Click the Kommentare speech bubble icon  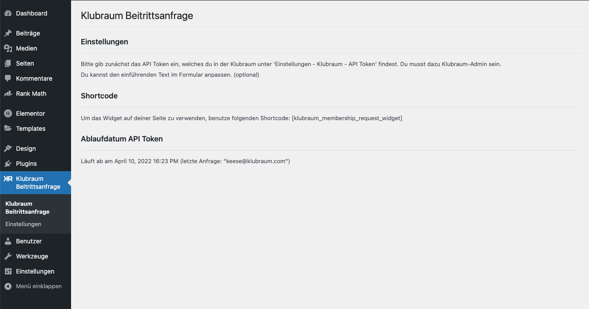point(8,78)
